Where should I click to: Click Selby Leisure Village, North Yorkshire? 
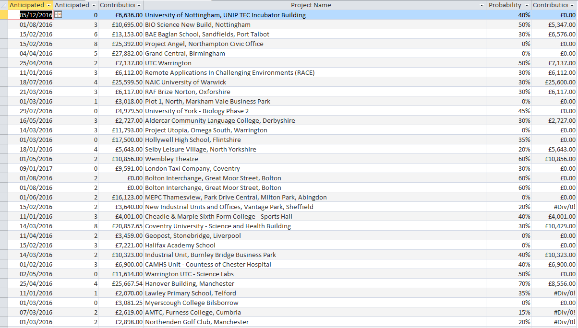coord(200,149)
